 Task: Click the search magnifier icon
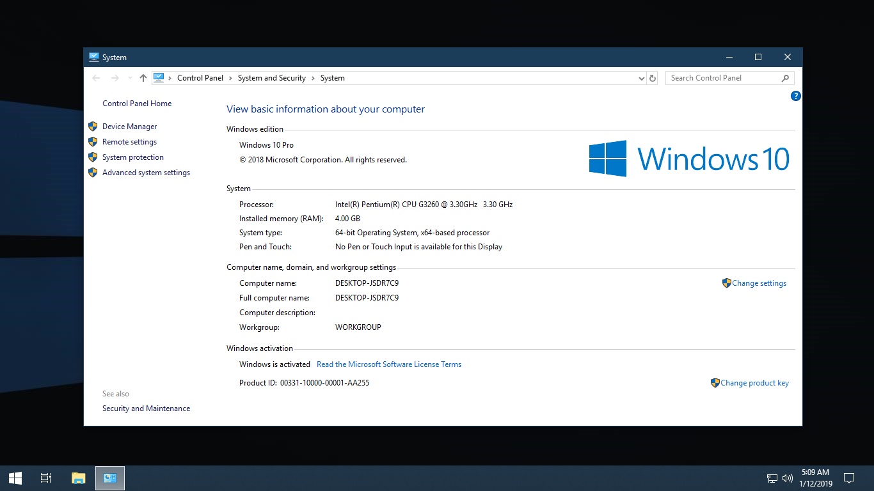pos(785,78)
